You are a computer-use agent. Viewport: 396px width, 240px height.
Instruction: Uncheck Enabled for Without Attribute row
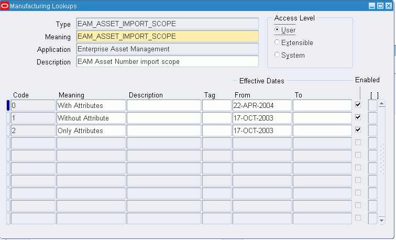pyautogui.click(x=358, y=117)
